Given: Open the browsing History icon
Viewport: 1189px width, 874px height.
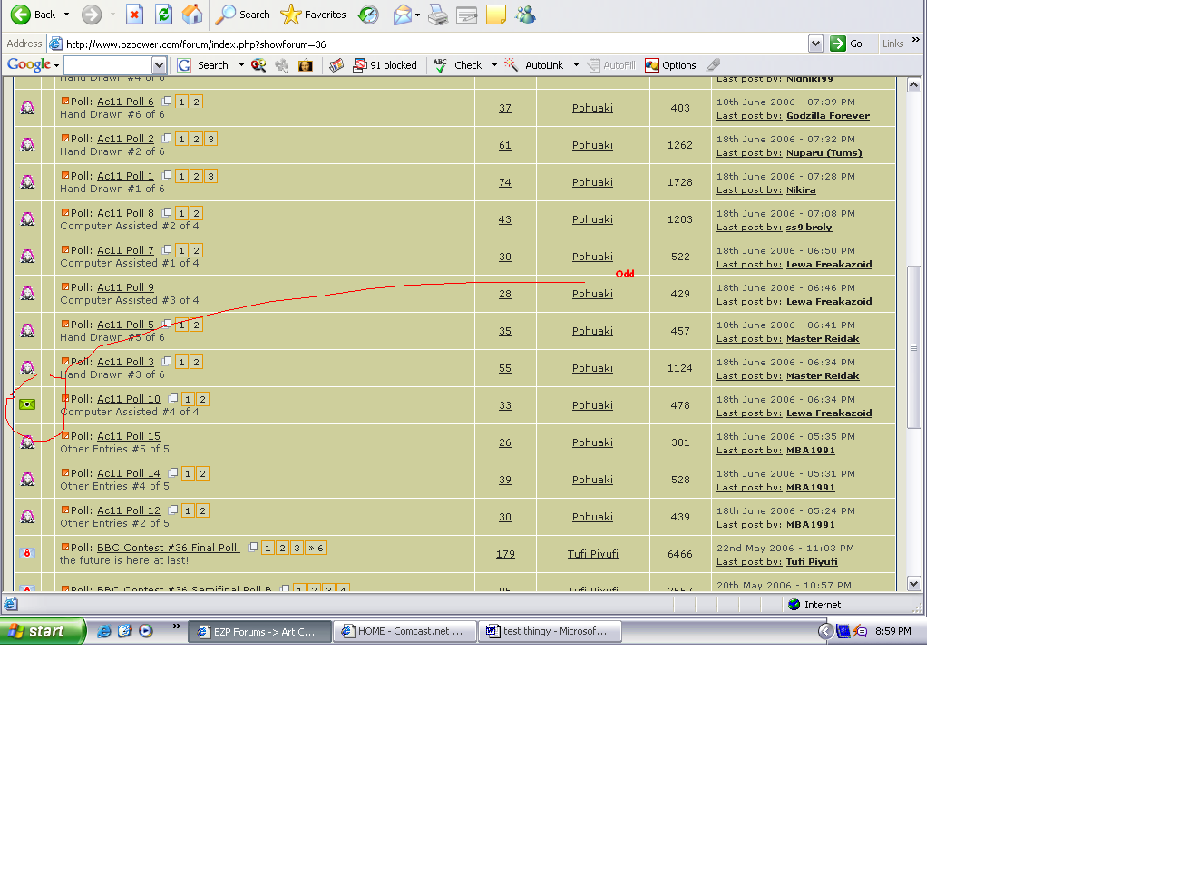Looking at the screenshot, I should coord(368,15).
